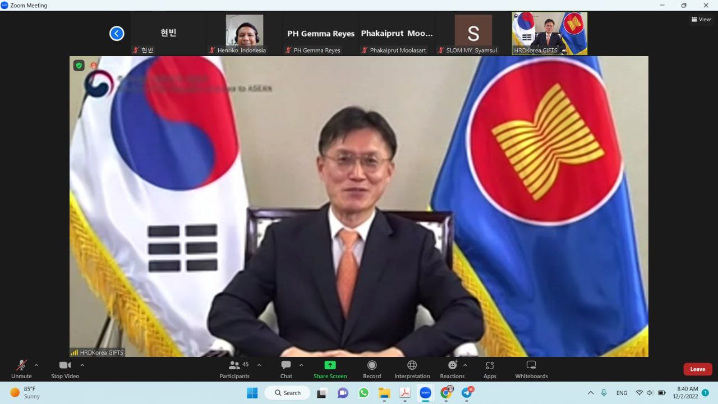Open the PDF reader app in taskbar
Screen dimensions: 718x404
click(x=405, y=393)
